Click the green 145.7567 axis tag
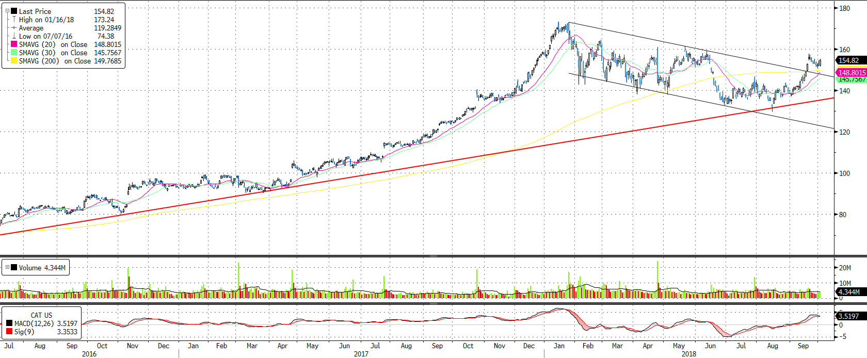867x358 pixels. pos(852,79)
